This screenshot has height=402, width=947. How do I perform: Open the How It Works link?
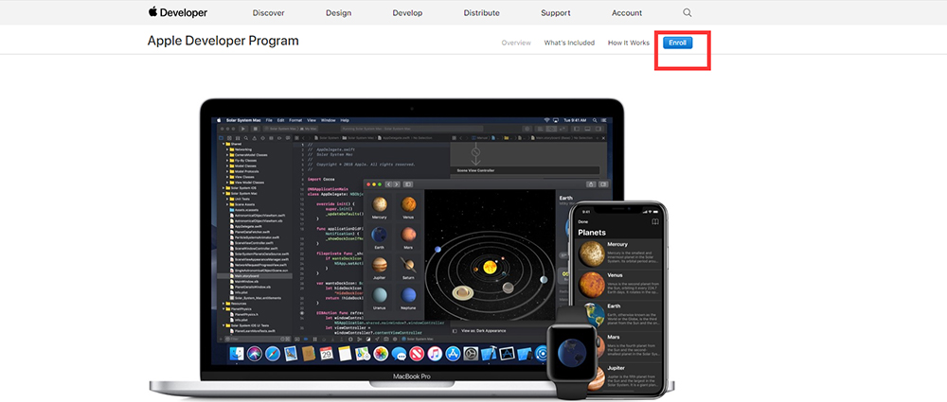coord(628,43)
